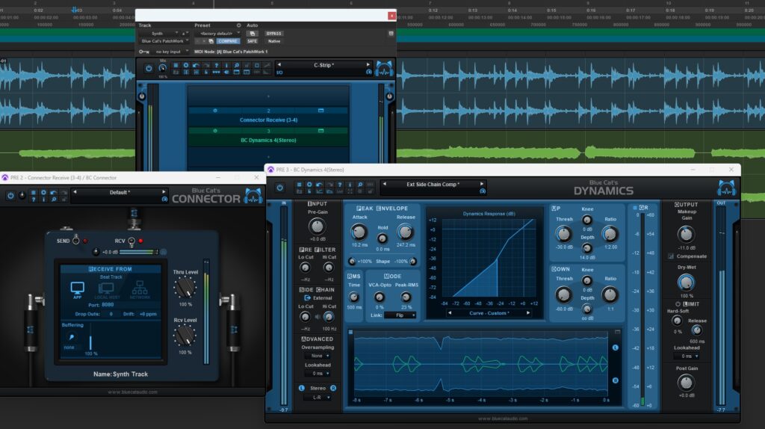Open Dynamics settings gear icon

point(309,185)
